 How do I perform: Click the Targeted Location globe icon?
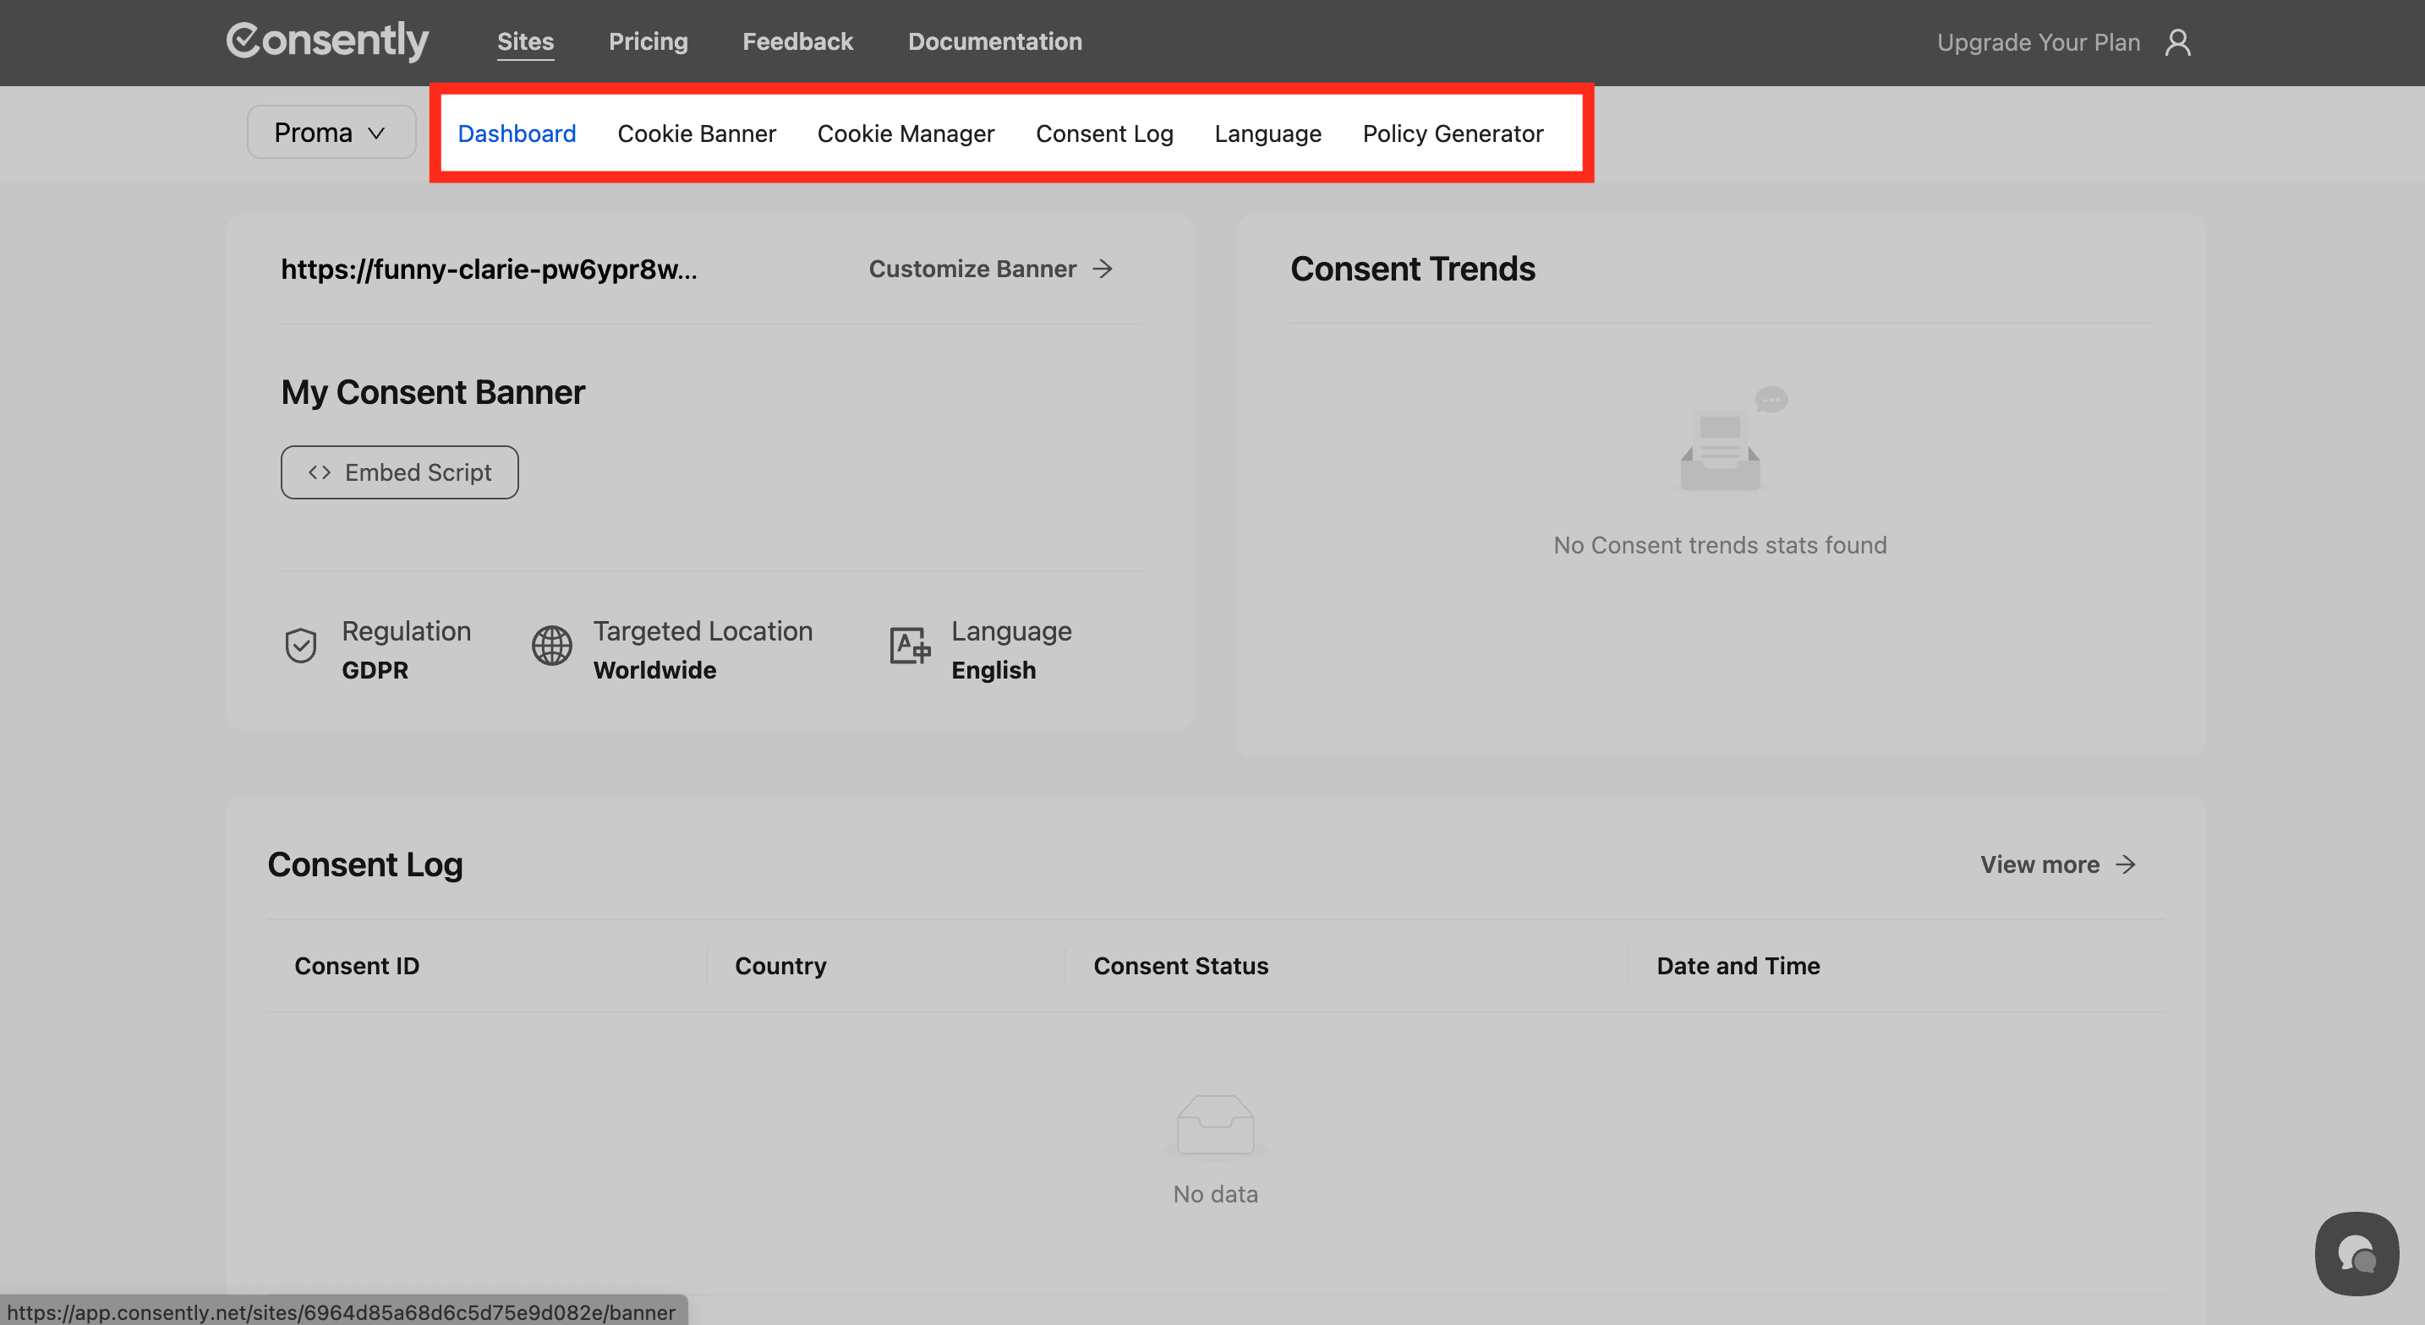click(x=551, y=646)
